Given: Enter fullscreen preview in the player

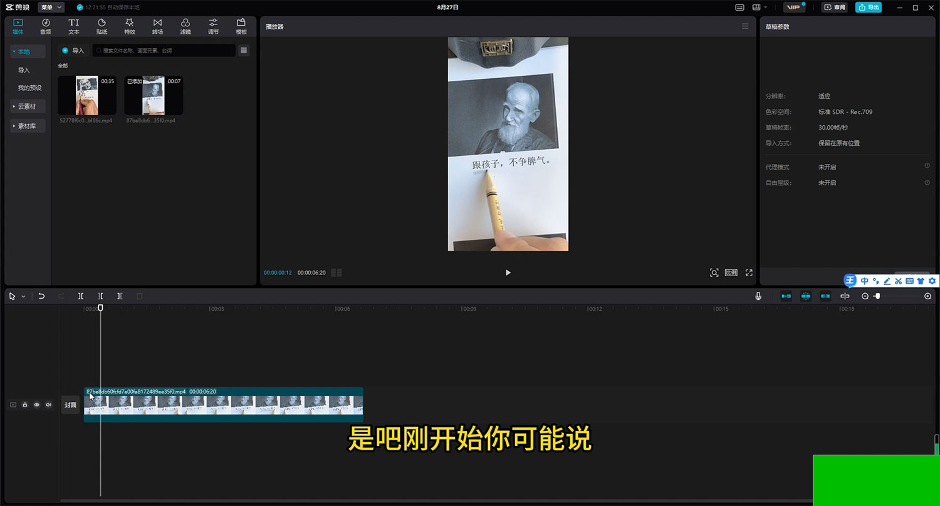Looking at the screenshot, I should [749, 272].
